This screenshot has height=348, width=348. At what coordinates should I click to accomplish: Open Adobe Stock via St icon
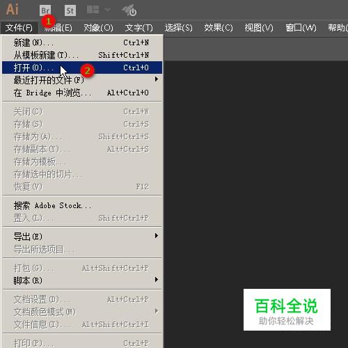tap(70, 10)
